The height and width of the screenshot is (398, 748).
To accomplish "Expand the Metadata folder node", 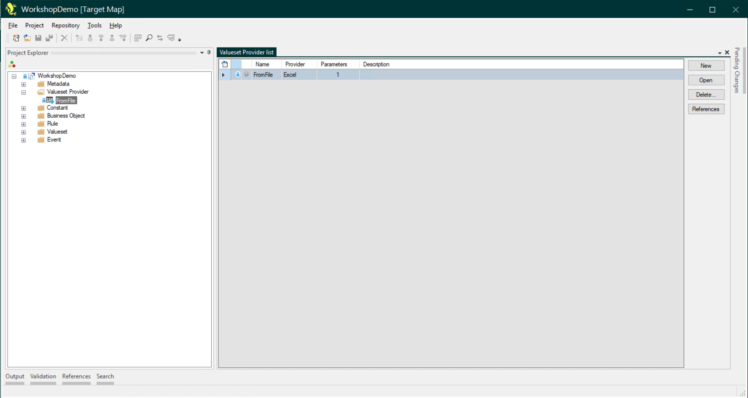I will tap(24, 84).
